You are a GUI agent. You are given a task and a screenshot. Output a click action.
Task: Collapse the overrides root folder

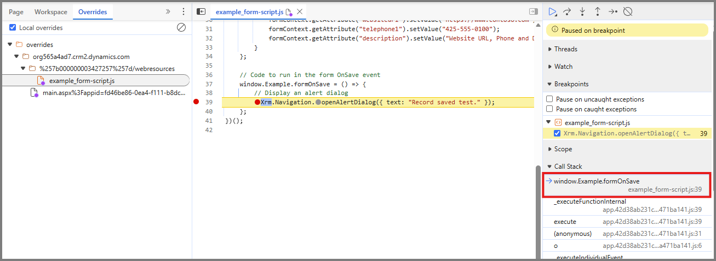click(10, 44)
